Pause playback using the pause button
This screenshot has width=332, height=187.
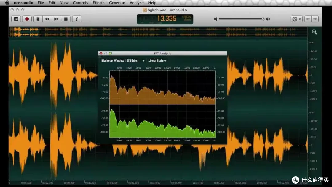[38, 19]
